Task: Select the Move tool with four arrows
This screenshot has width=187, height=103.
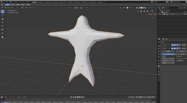Action: pyautogui.click(x=2, y=22)
